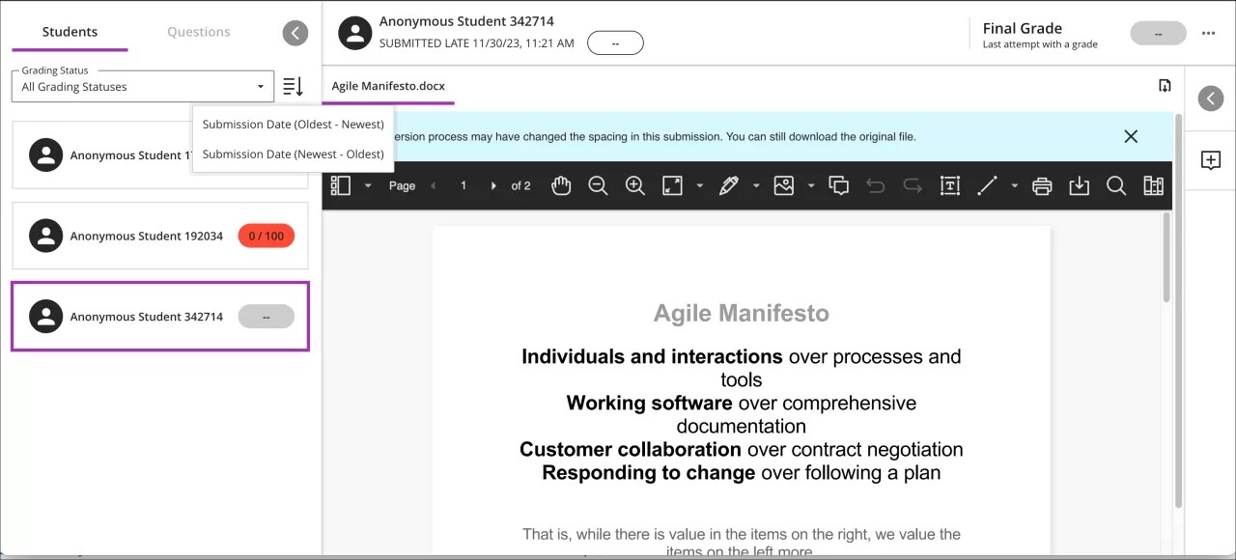The image size is (1236, 560).
Task: Select Submission Date (Newest - Oldest) sorting
Action: tap(293, 154)
